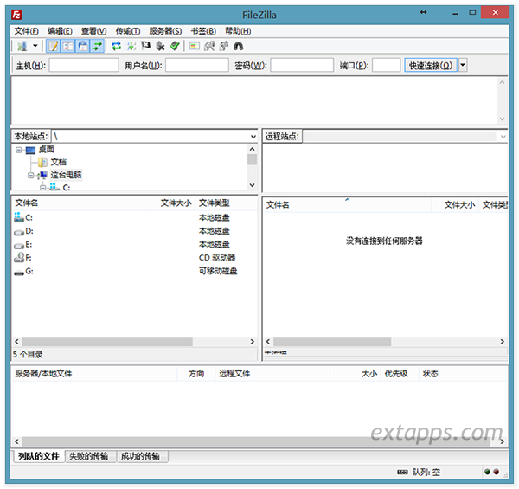Switch to the 列队的文件 tab
Screen dimensions: 519x489
pos(39,456)
